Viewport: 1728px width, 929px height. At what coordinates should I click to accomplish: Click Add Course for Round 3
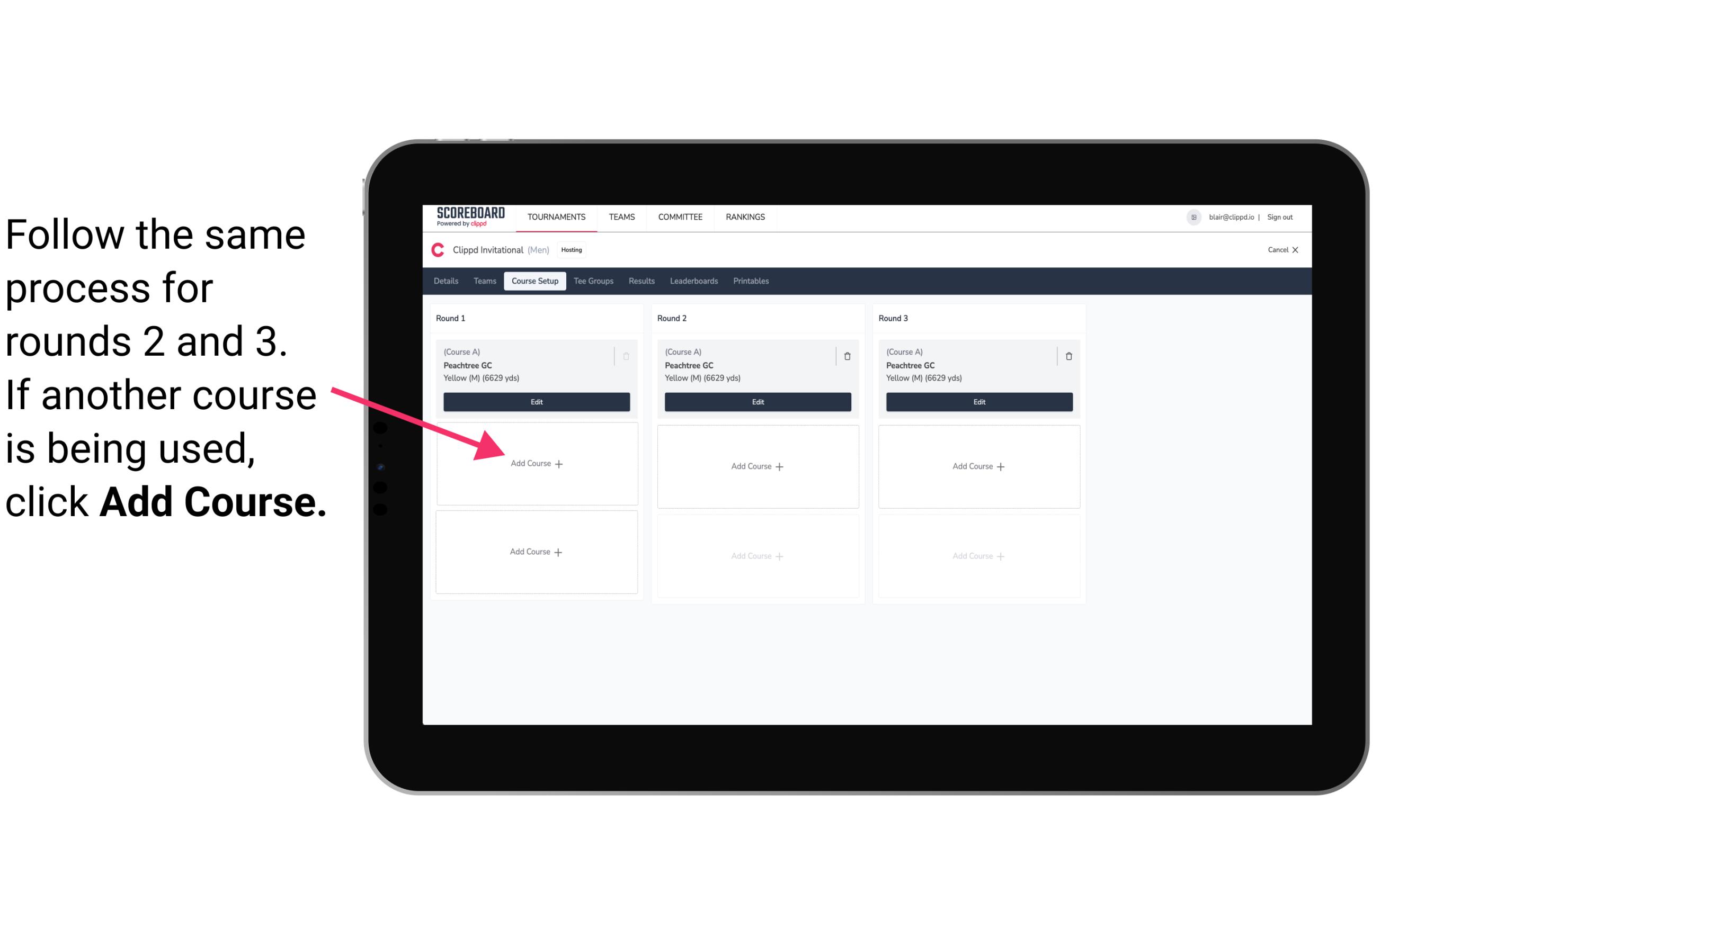click(x=977, y=466)
